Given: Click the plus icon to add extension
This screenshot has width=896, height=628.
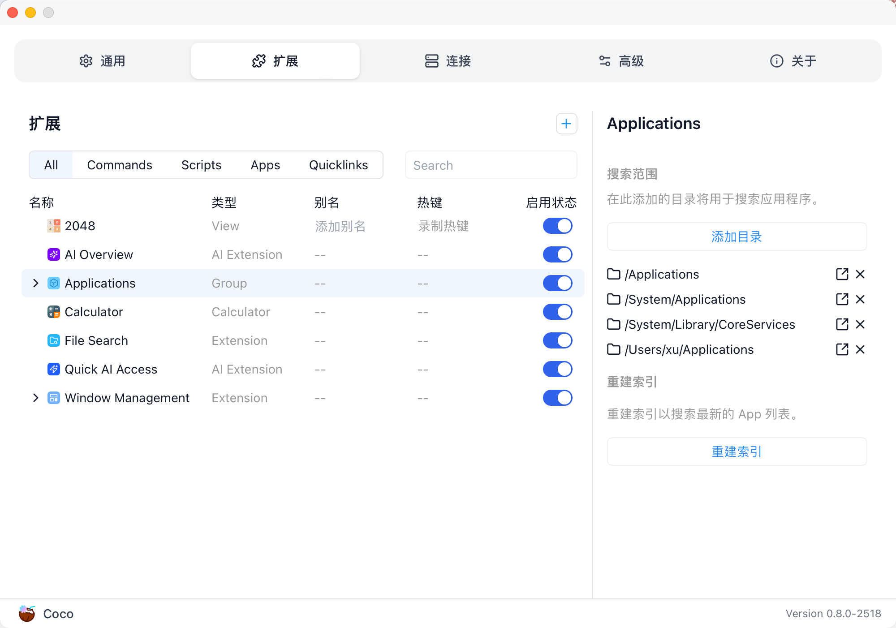Looking at the screenshot, I should coord(566,124).
